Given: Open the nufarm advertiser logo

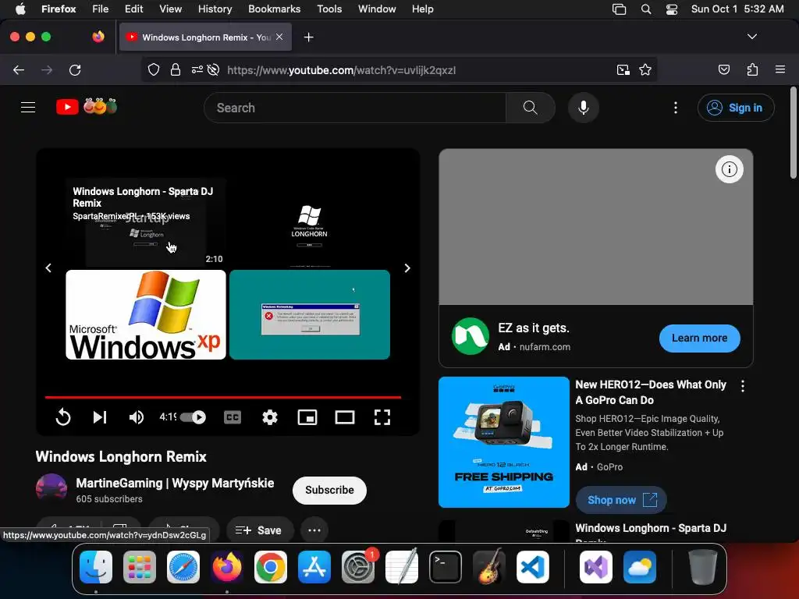Looking at the screenshot, I should click(471, 336).
